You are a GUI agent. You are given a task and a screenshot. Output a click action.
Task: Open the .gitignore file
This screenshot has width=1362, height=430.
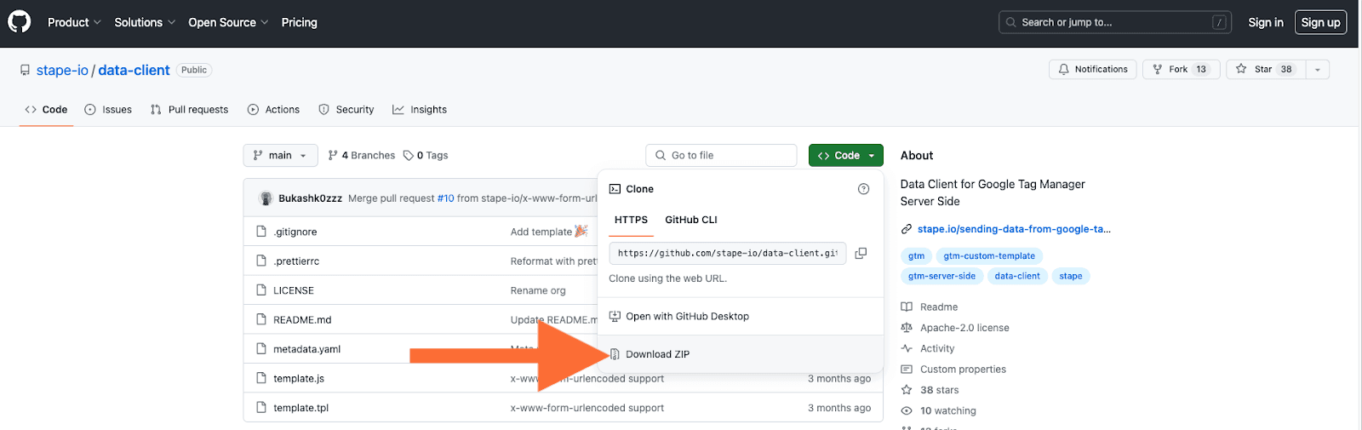click(295, 232)
